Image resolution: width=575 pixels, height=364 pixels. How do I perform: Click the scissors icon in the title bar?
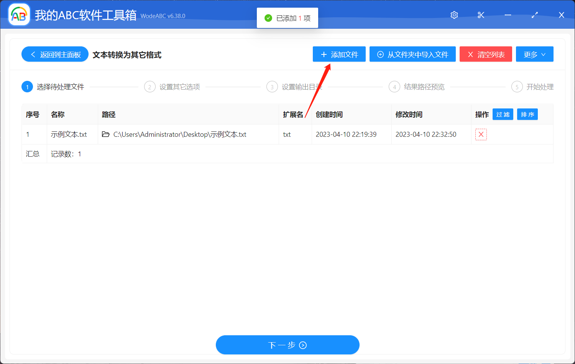(481, 15)
